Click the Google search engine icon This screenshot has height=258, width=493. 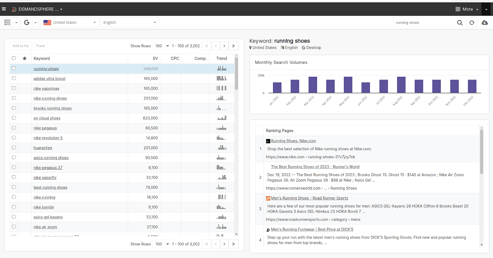pyautogui.click(x=27, y=23)
